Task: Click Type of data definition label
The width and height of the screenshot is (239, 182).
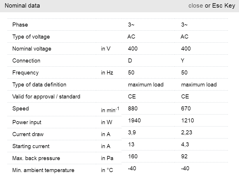Action: click(x=39, y=85)
